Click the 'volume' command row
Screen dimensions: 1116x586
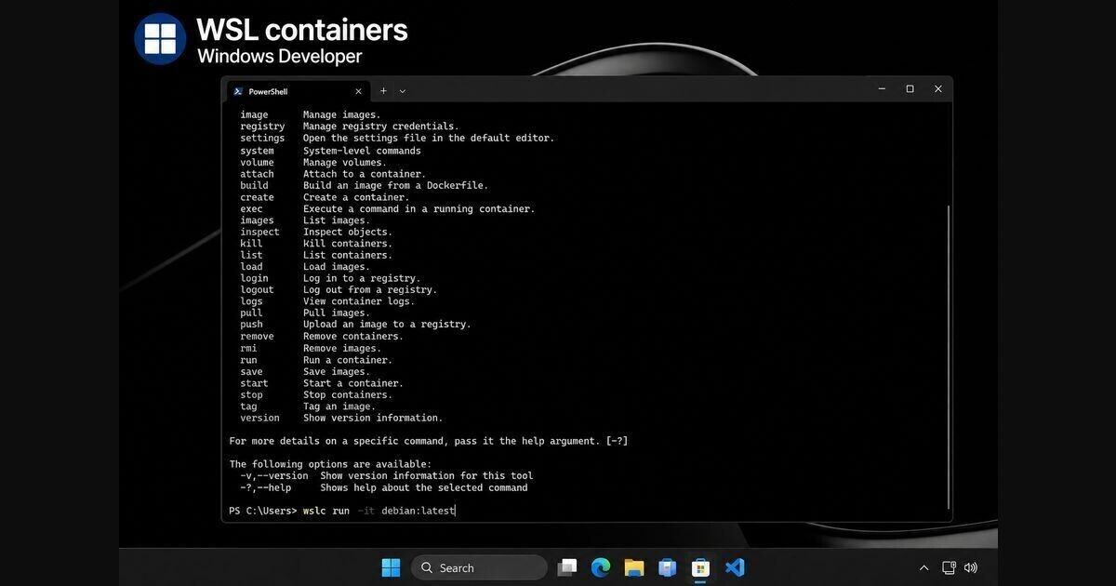pos(313,162)
